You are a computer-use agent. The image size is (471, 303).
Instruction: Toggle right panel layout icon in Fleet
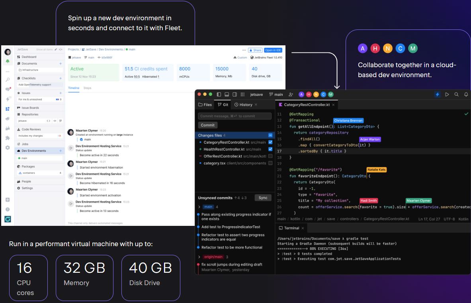[235, 95]
